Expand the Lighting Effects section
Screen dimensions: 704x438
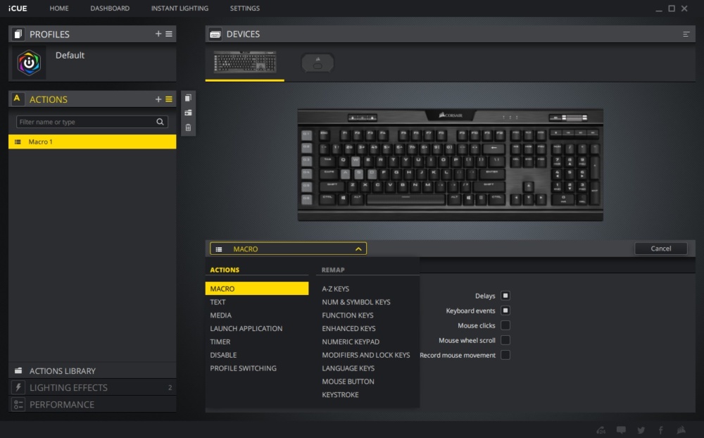(x=92, y=387)
